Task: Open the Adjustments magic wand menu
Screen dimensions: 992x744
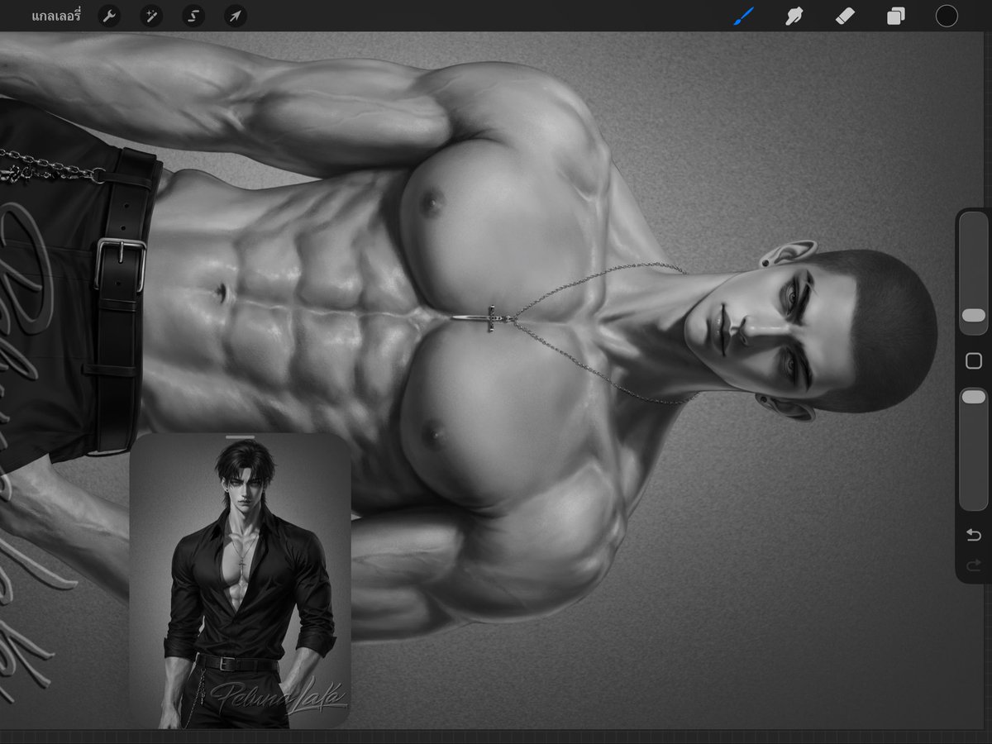Action: 151,16
